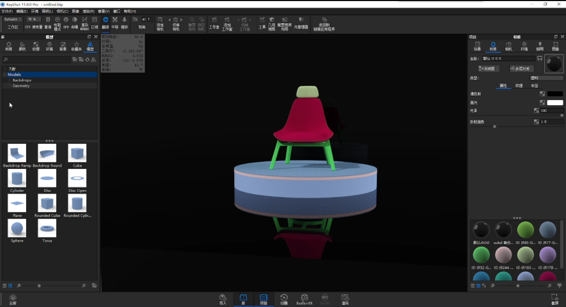The height and width of the screenshot is (307, 566).
Task: Collapse the Models tree item
Action: tap(5, 75)
